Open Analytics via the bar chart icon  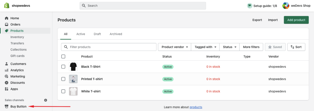7,70
